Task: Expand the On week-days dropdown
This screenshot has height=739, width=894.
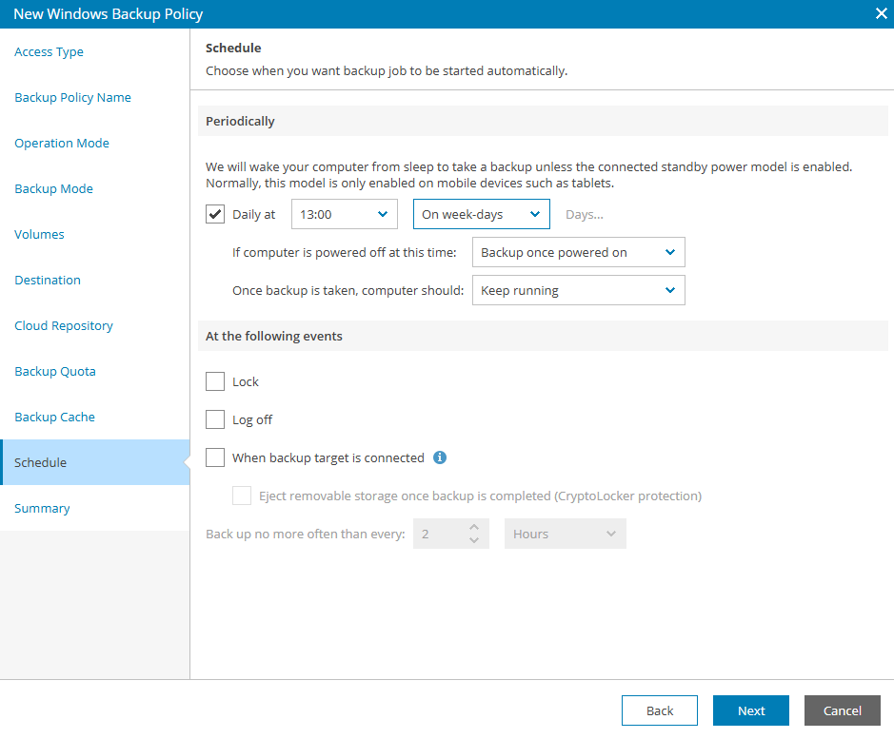Action: click(x=481, y=214)
